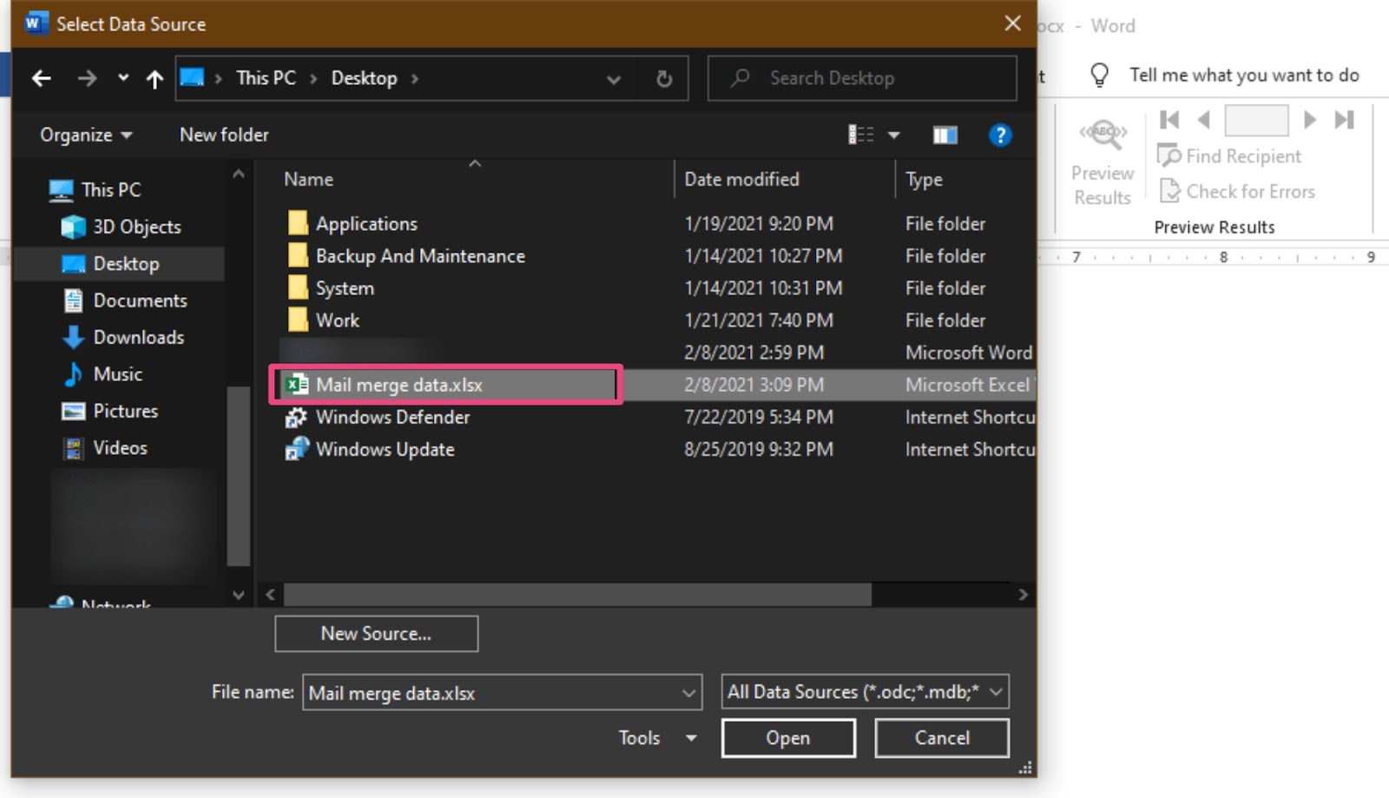Expand previous locations dropdown in address bar
This screenshot has height=798, width=1389.
(614, 79)
